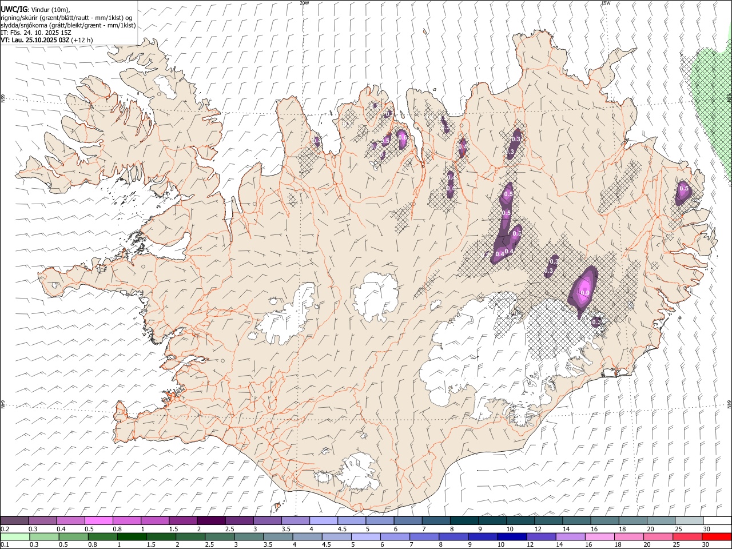Select the dark teal 8–9 legend swatch
This screenshot has height=549, width=732.
[464, 521]
